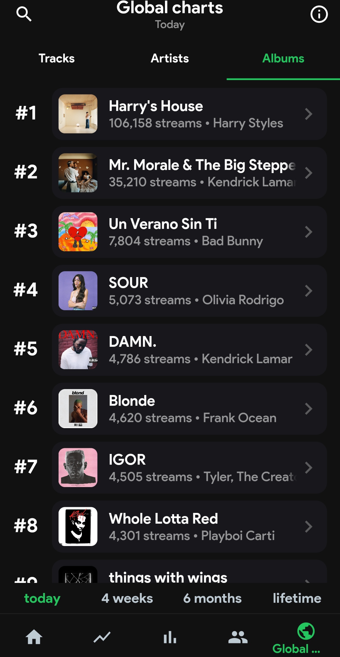340x657 pixels.
Task: Open the info circle icon
Action: point(319,14)
